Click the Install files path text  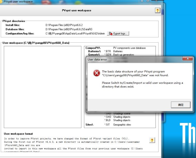(x=64, y=25)
